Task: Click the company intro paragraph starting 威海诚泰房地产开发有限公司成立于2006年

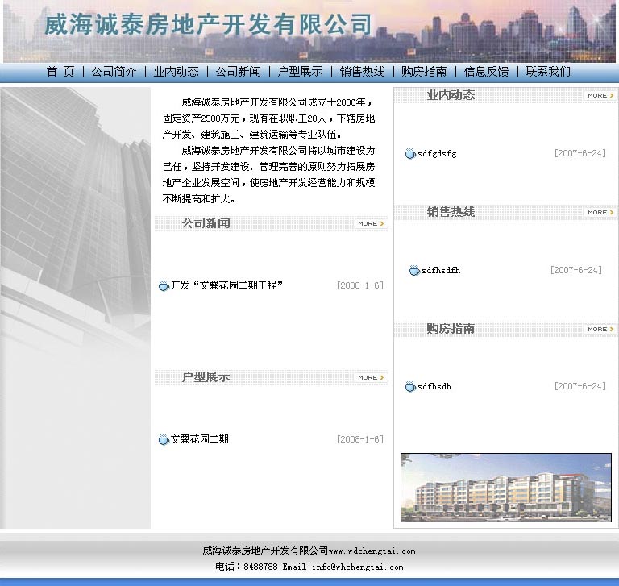Action: [x=268, y=118]
